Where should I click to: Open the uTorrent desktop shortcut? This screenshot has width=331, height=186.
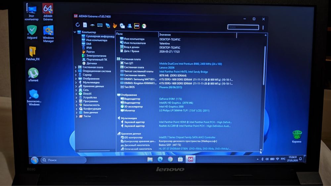(x=33, y=75)
